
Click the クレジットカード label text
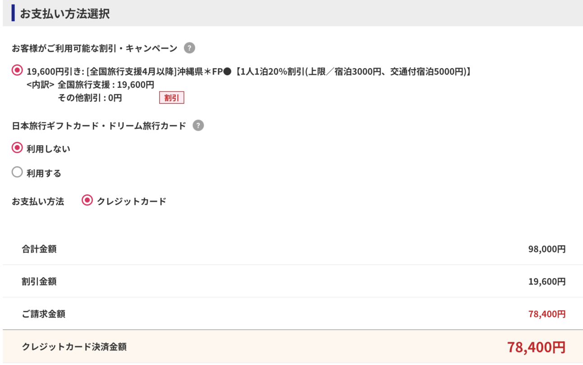tap(132, 201)
